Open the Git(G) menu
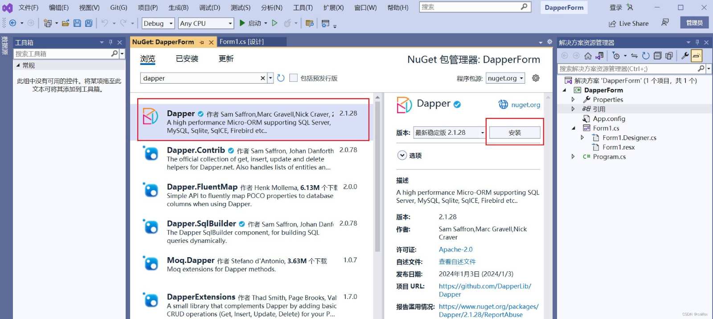The width and height of the screenshot is (713, 319). (119, 8)
